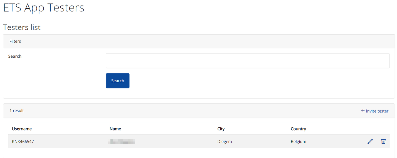Sort by the Username column header

tap(22, 129)
